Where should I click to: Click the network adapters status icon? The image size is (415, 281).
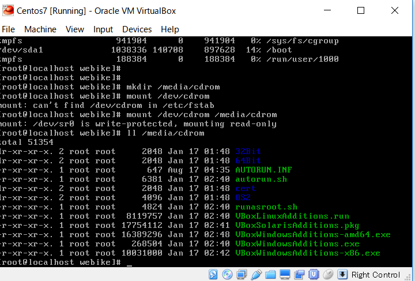pos(242,275)
